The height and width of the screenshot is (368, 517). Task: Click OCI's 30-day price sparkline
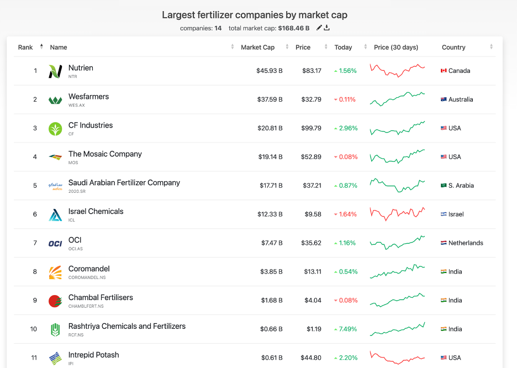point(397,243)
